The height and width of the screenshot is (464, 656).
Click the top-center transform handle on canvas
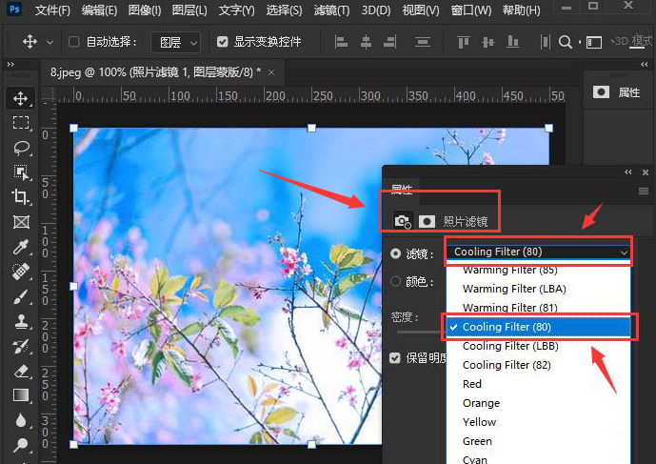coord(311,128)
